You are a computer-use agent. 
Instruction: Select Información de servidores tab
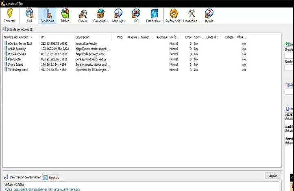point(24,178)
